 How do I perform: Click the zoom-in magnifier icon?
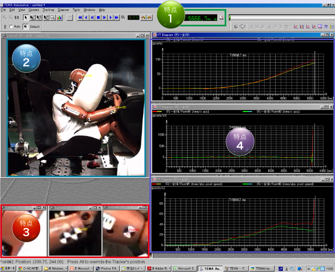tap(5, 18)
